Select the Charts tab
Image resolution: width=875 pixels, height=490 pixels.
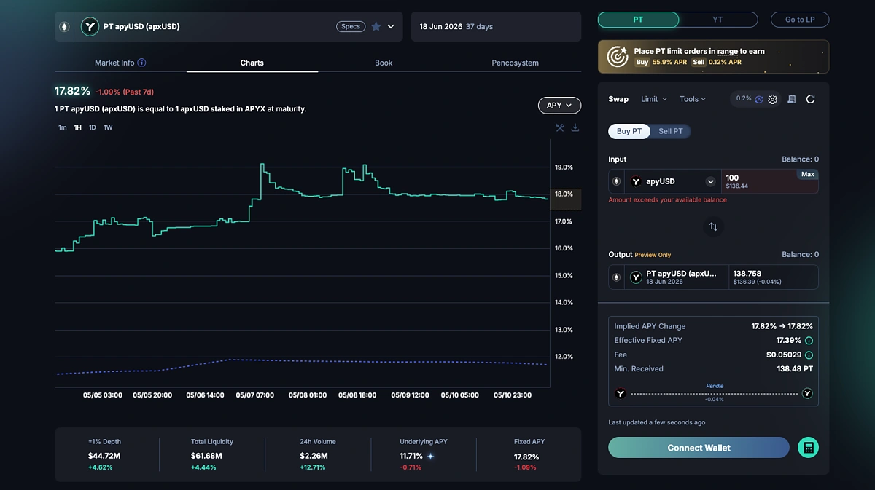pyautogui.click(x=252, y=63)
